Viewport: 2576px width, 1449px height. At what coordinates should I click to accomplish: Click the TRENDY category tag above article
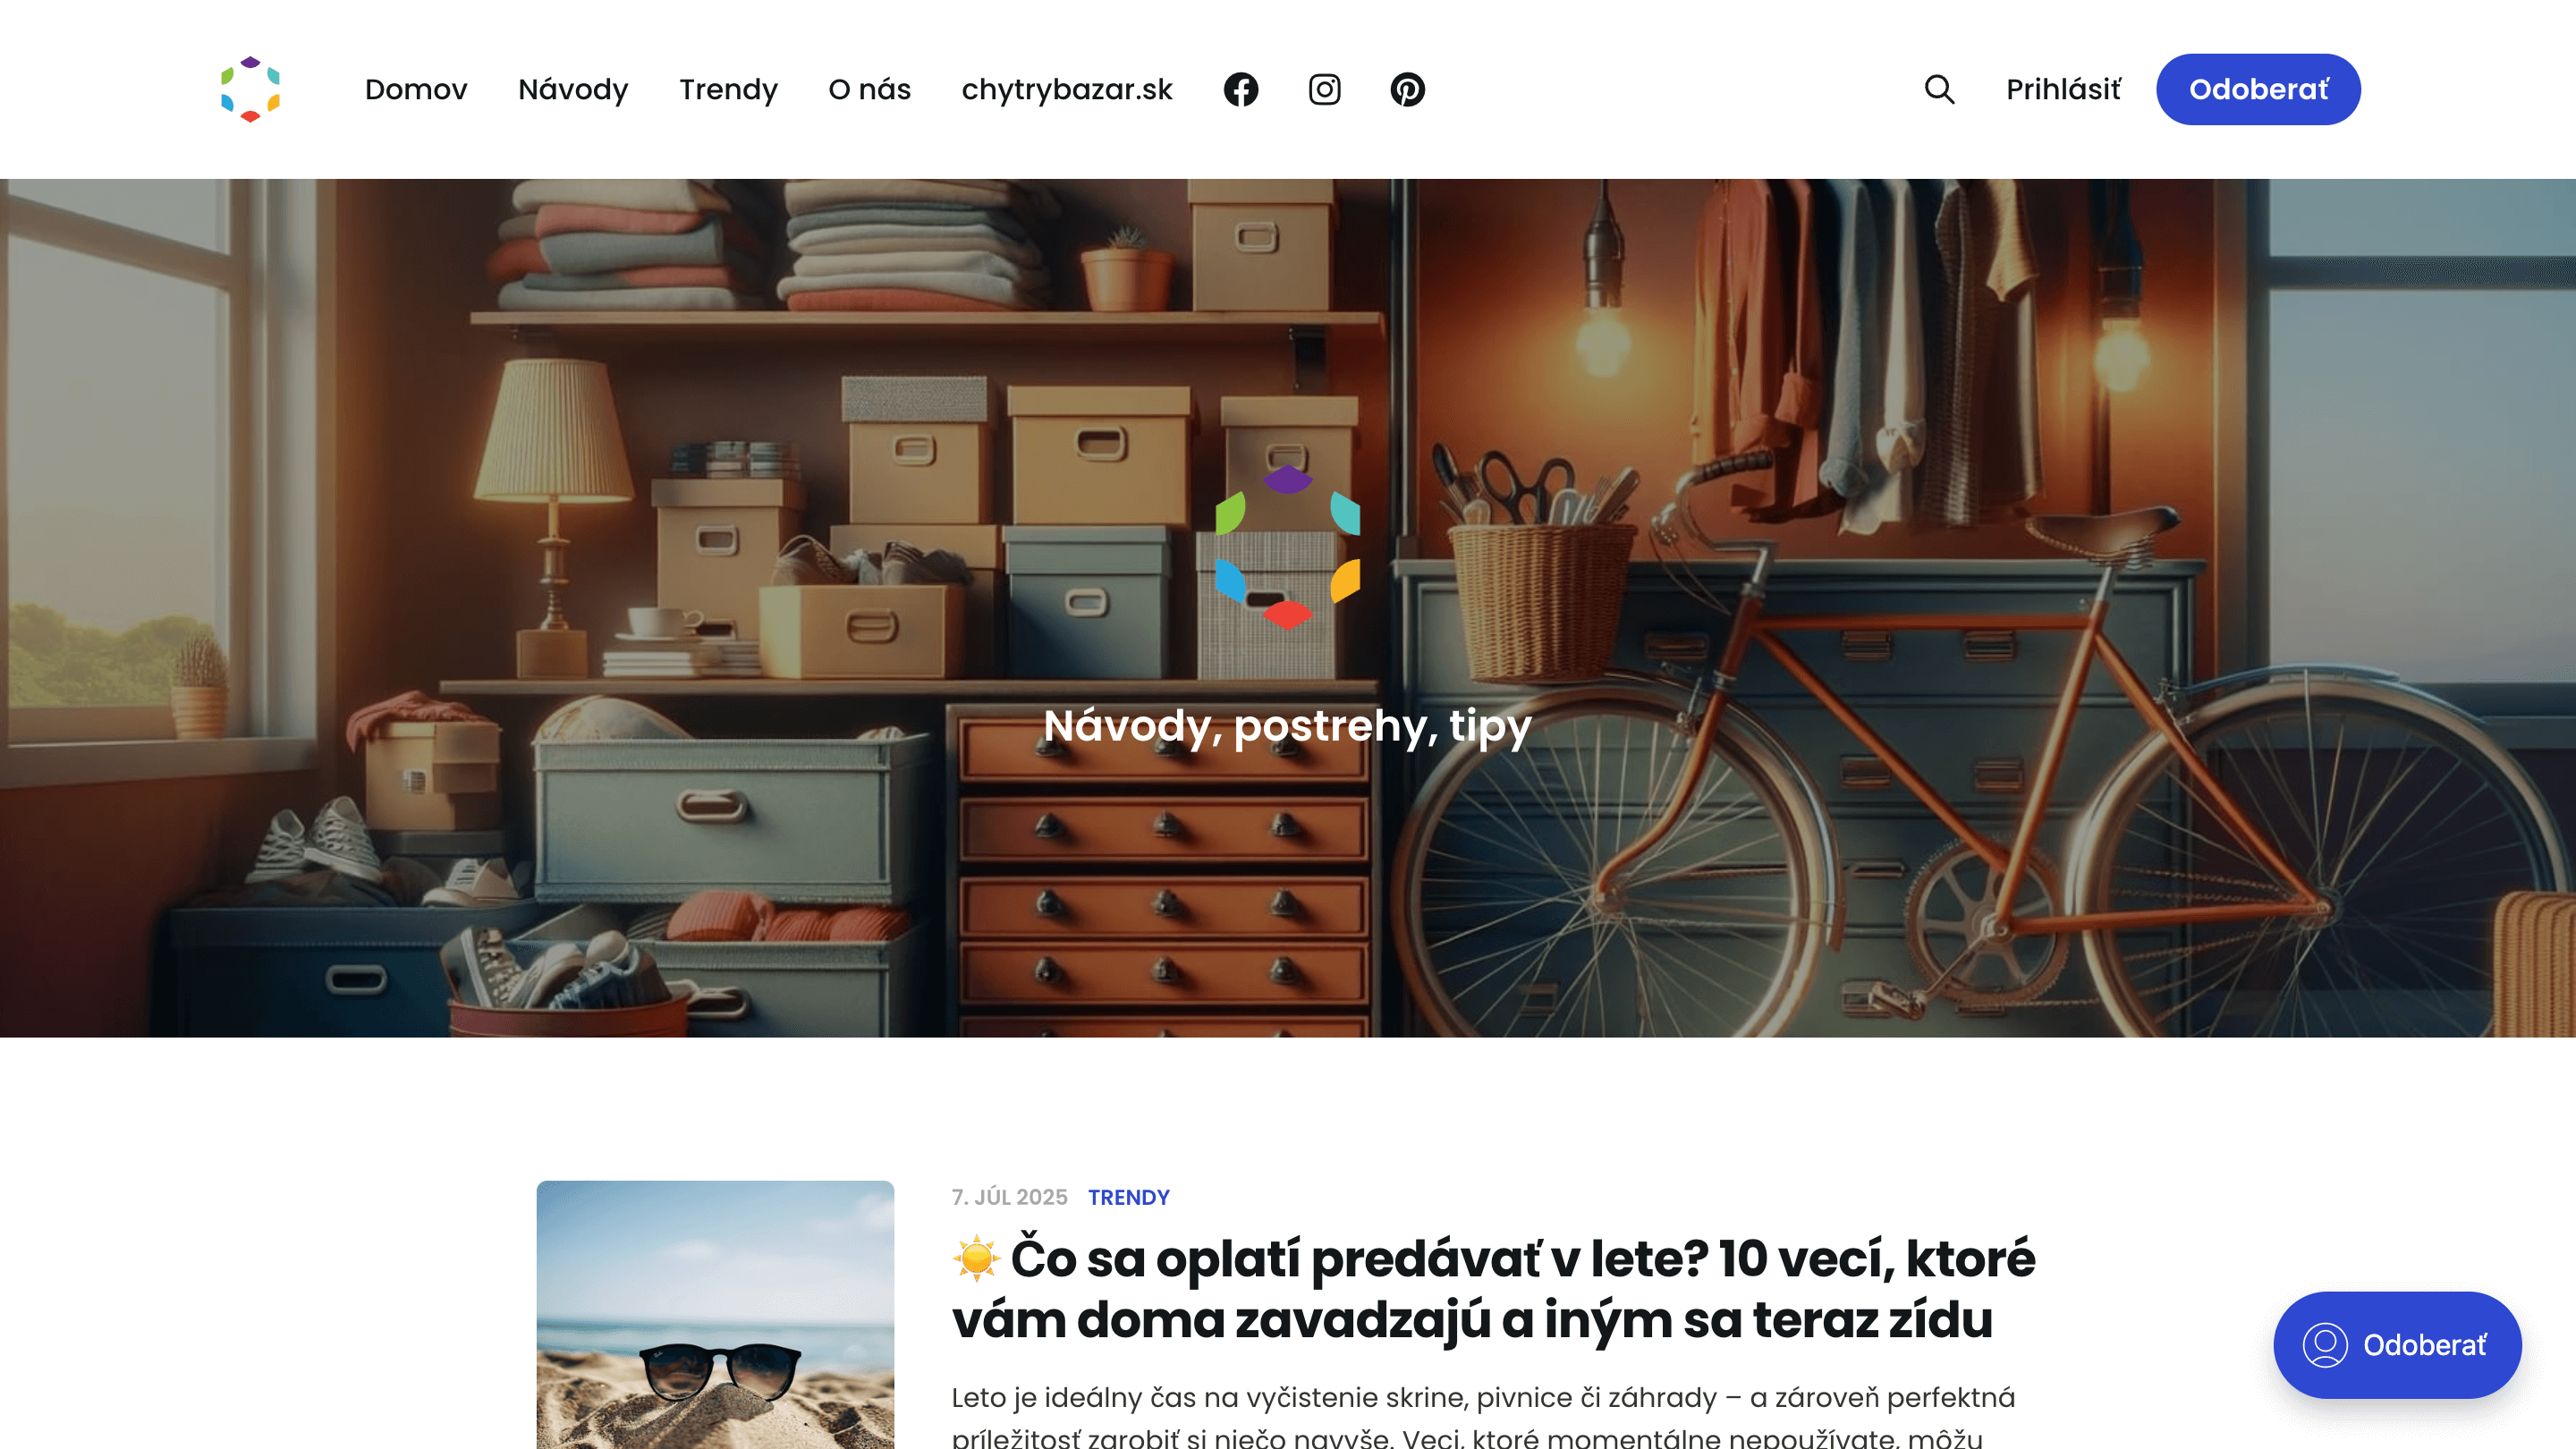1128,1197
